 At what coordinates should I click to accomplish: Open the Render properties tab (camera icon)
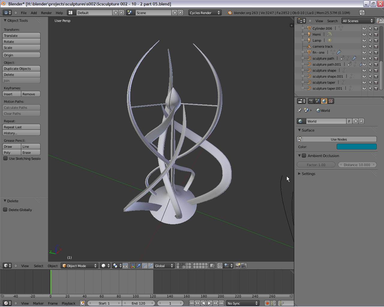click(311, 101)
